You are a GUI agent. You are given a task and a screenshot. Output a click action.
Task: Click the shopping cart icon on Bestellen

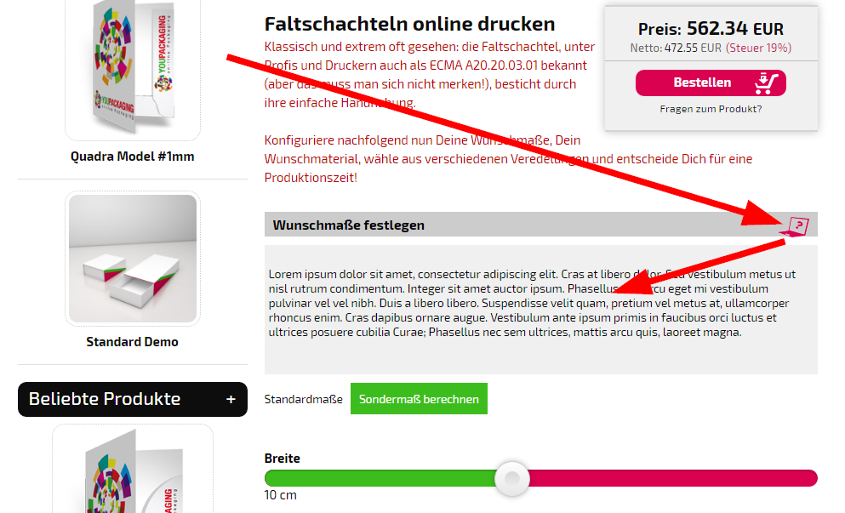pos(767,83)
